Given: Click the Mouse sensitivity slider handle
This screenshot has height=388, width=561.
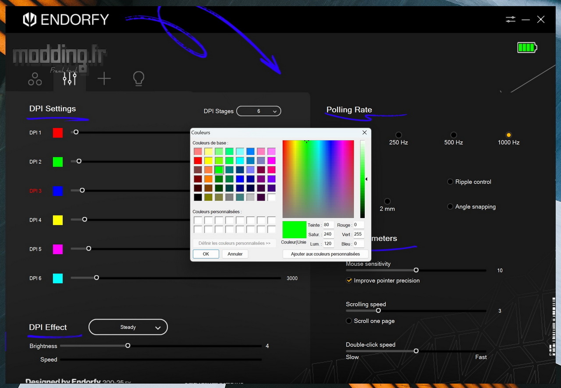Looking at the screenshot, I should [416, 270].
